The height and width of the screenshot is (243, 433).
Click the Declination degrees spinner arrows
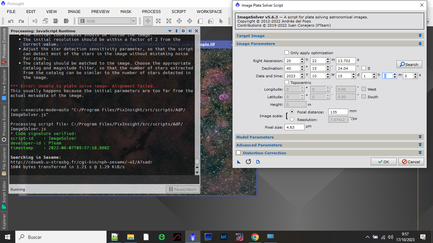click(302, 68)
